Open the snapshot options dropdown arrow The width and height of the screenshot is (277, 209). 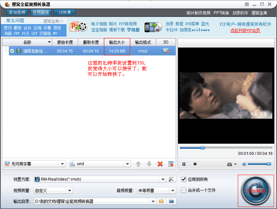235,164
